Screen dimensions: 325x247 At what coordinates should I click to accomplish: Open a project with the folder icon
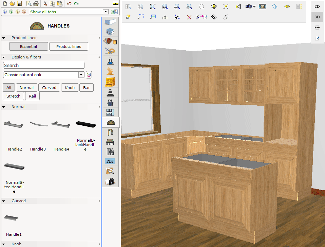coord(12,3)
